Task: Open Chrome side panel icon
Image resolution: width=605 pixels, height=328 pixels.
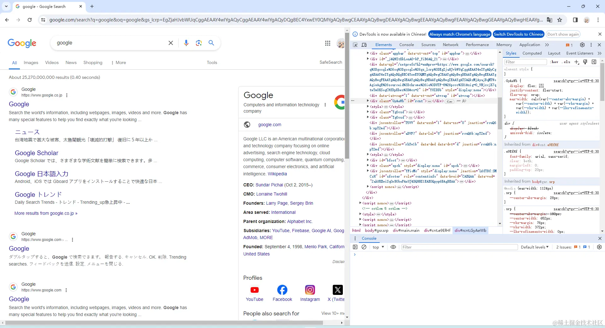Action: coord(575,20)
